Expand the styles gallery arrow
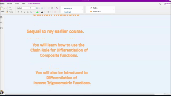Screen dimensions: 171x96 point(82,10)
